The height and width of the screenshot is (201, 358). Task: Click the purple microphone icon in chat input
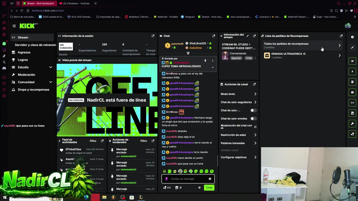[x=166, y=179]
